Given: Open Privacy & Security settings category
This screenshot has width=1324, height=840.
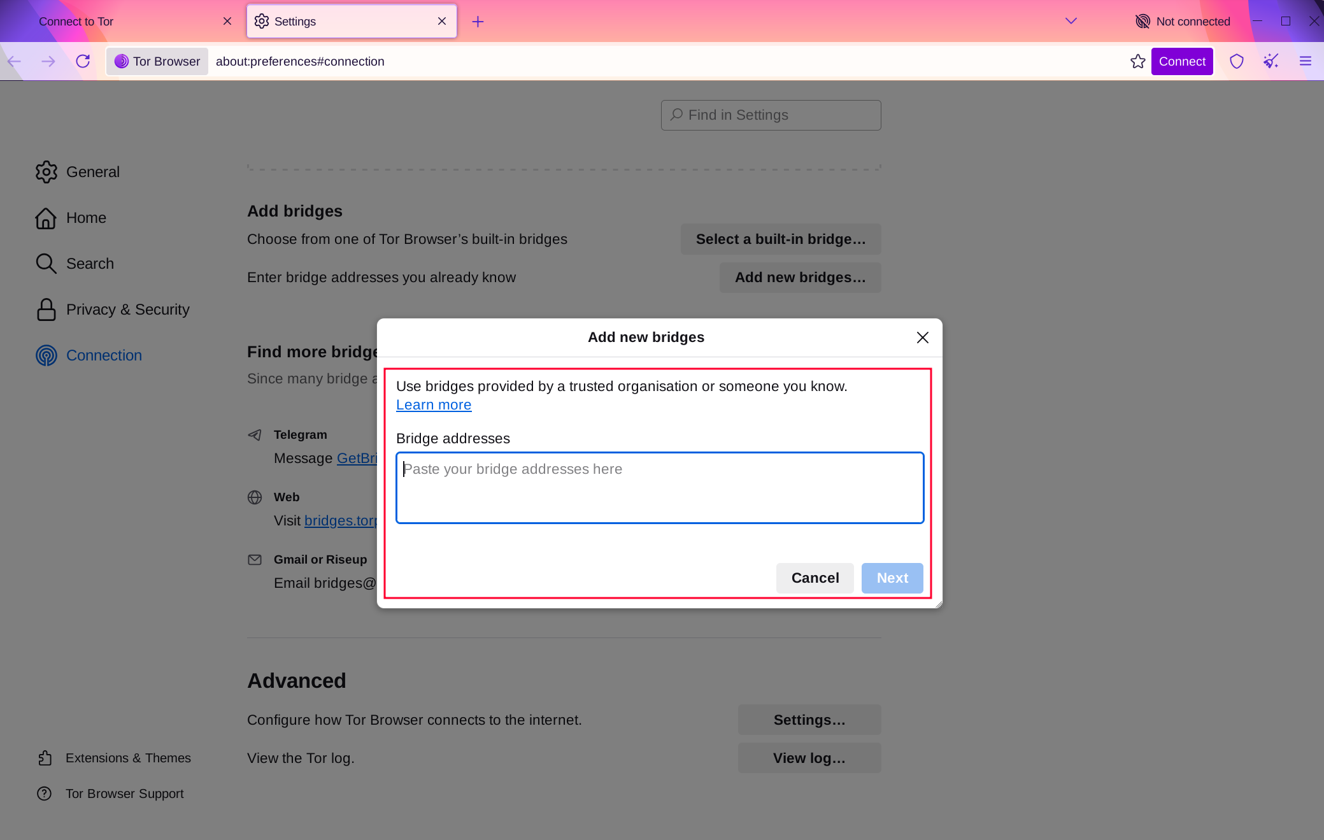Looking at the screenshot, I should pos(113,310).
